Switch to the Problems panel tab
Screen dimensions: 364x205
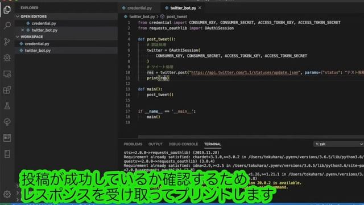tap(133, 144)
